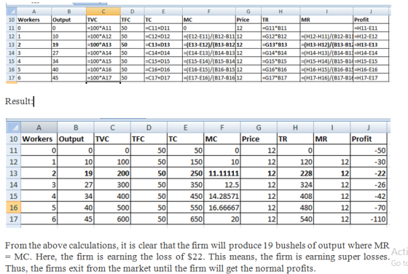408x274 pixels.
Task: Click cell containing formula =C16+D16
Action: (163, 69)
